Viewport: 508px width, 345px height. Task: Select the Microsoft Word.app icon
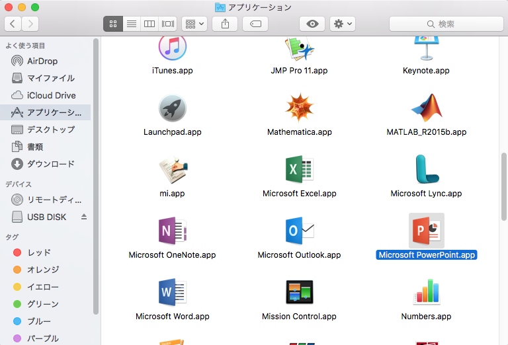click(173, 292)
